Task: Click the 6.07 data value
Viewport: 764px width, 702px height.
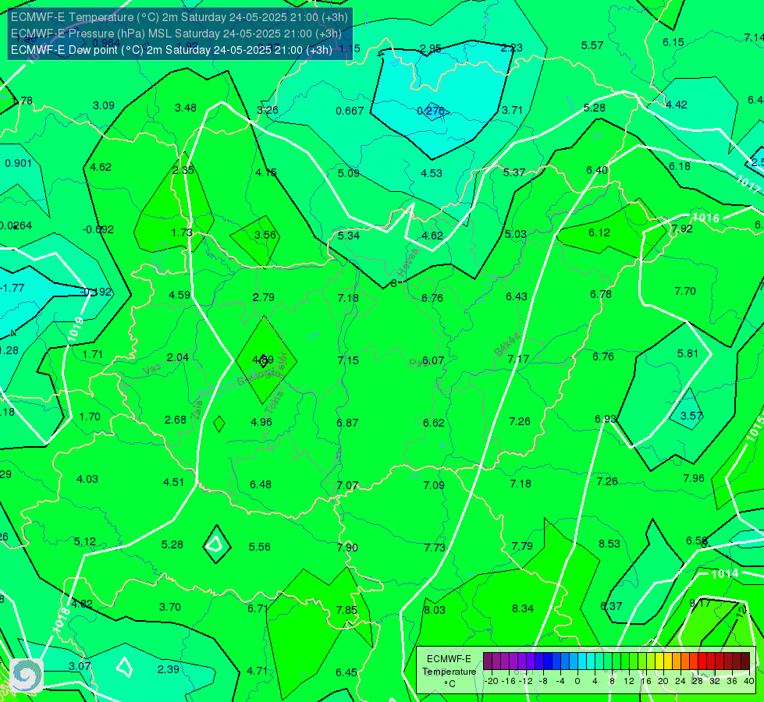Action: click(x=432, y=360)
